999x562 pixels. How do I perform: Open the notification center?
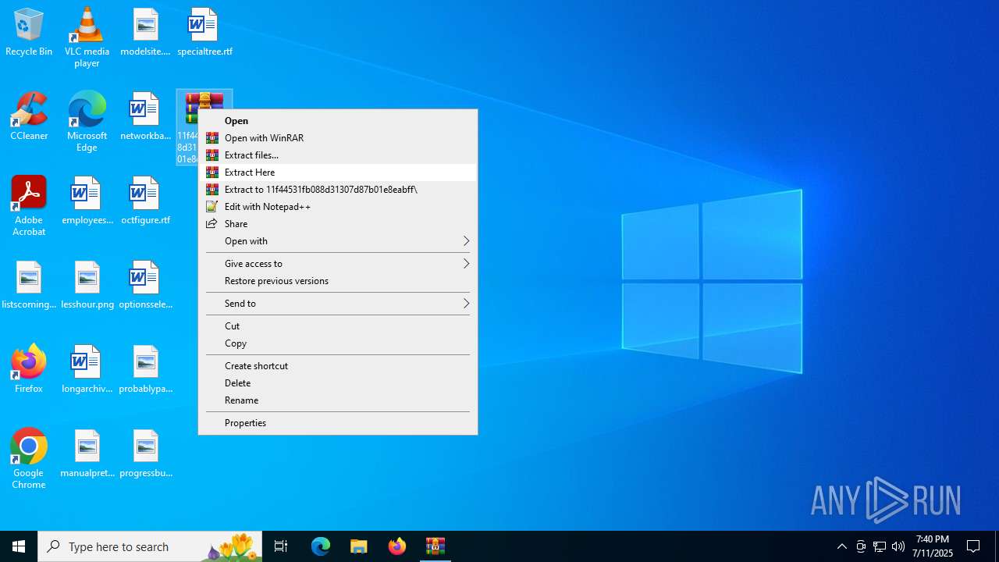[x=973, y=546]
